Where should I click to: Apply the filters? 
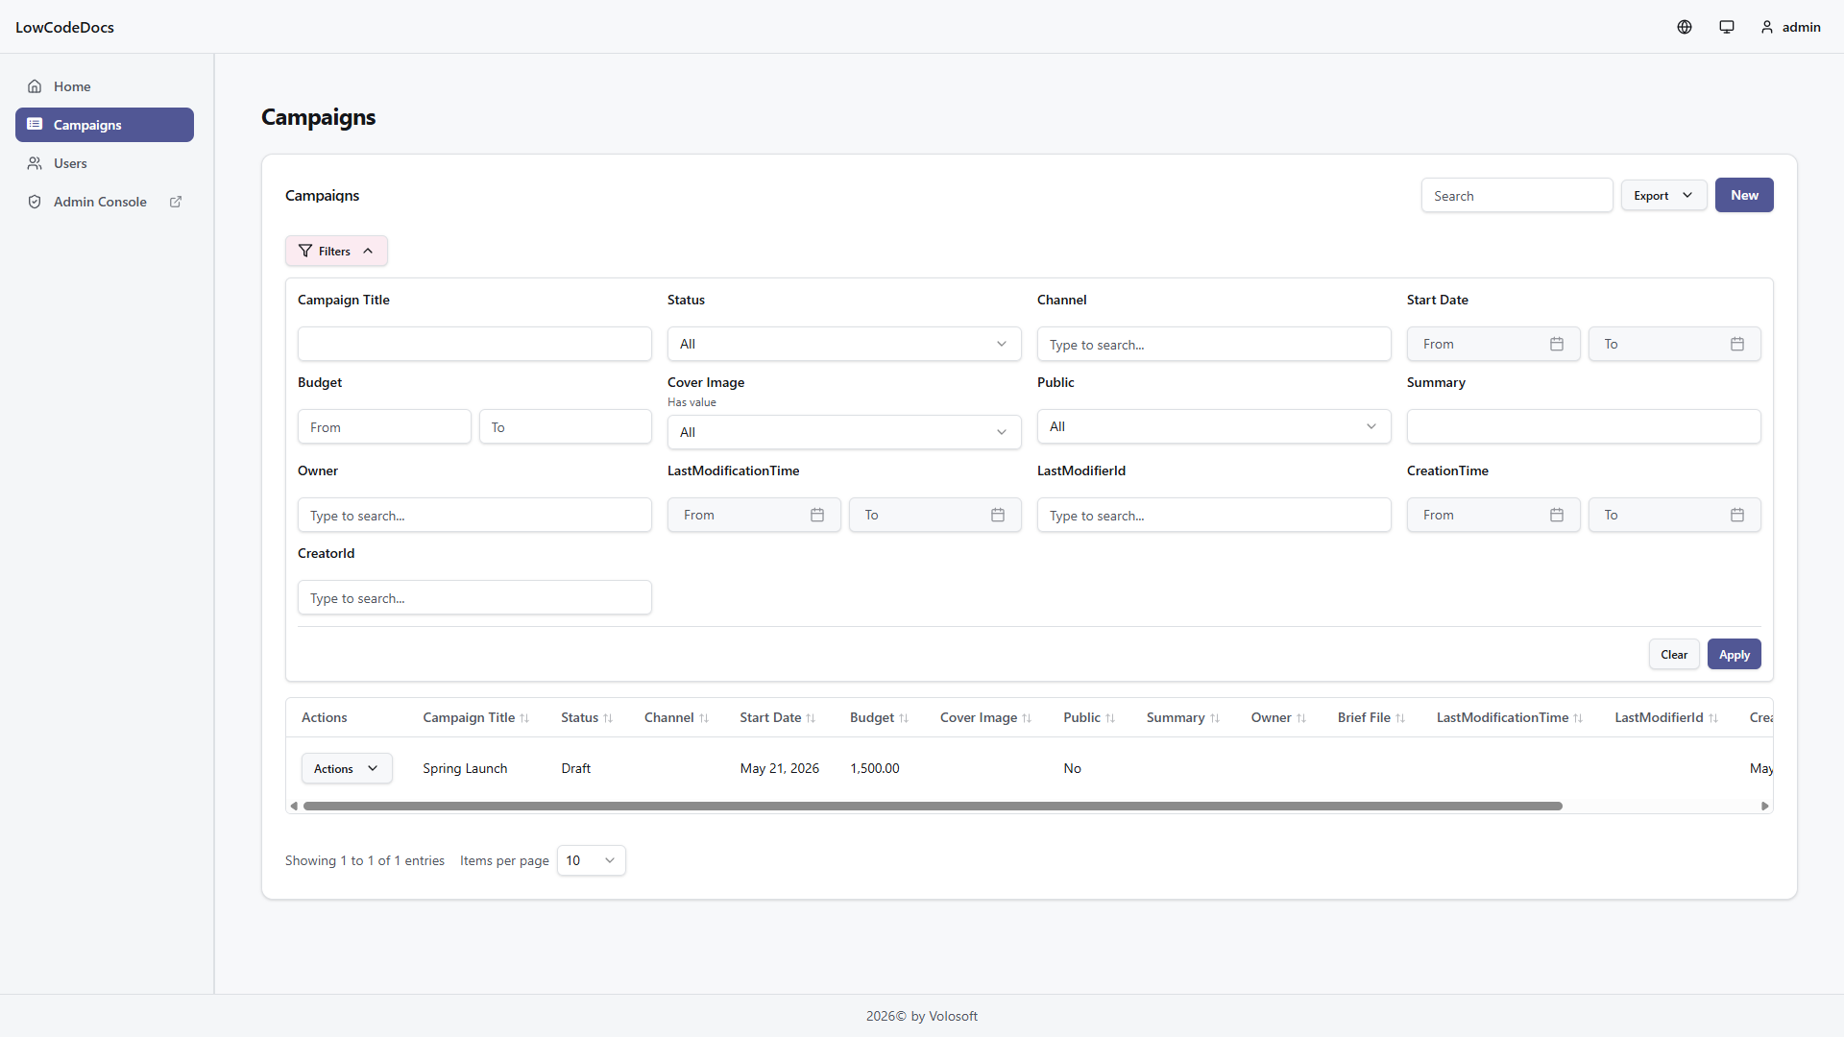click(1734, 654)
